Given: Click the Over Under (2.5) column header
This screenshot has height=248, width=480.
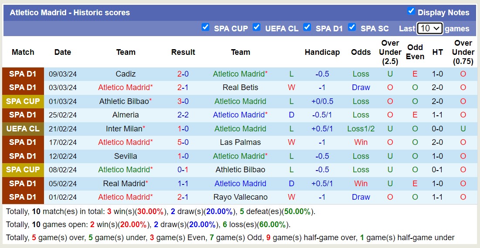Looking at the screenshot, I should point(390,52).
